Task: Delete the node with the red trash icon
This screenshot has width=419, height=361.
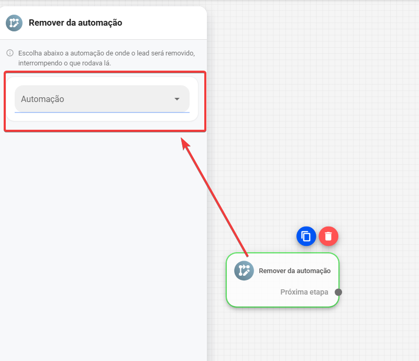Action: (328, 236)
